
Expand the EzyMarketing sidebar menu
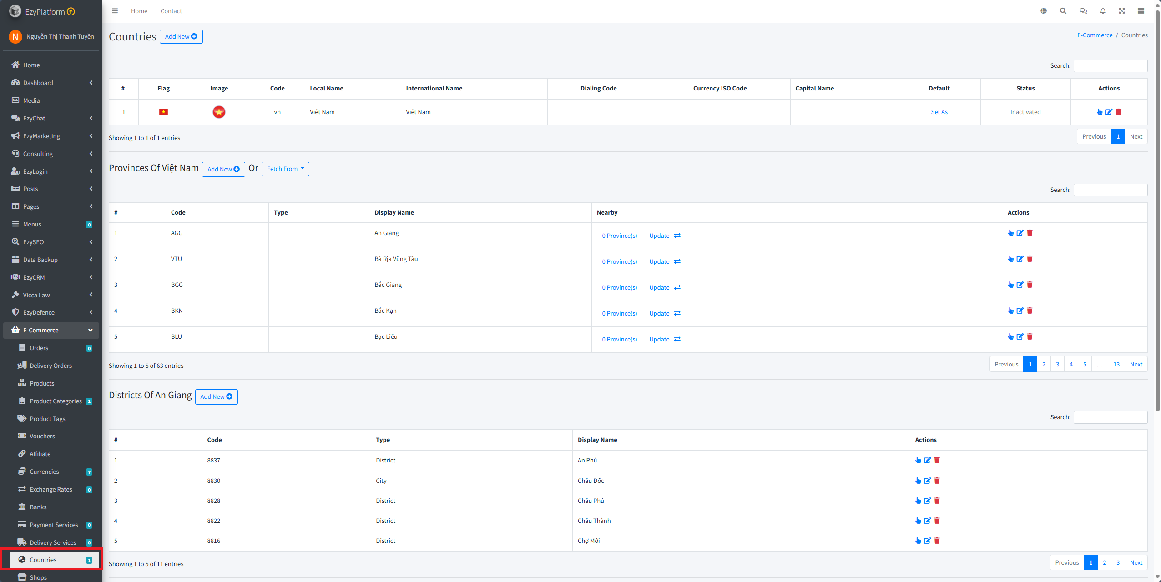pos(51,136)
